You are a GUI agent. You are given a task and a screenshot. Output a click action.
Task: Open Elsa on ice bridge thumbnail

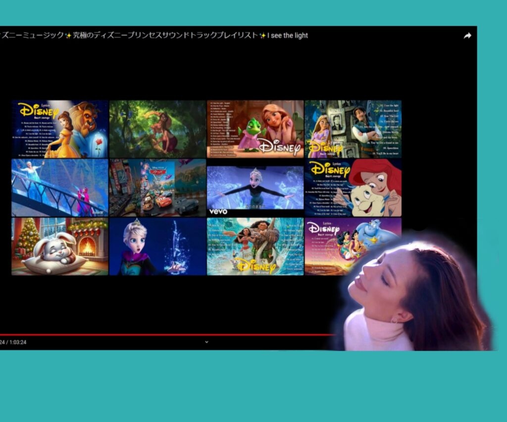[60, 188]
